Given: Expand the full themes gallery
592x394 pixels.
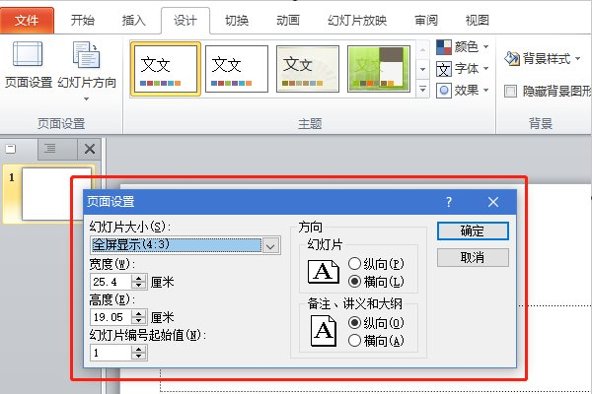Looking at the screenshot, I should coord(423,89).
